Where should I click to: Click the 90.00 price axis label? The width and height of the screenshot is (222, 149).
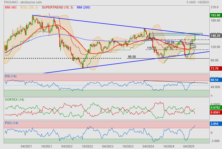[x=215, y=60]
